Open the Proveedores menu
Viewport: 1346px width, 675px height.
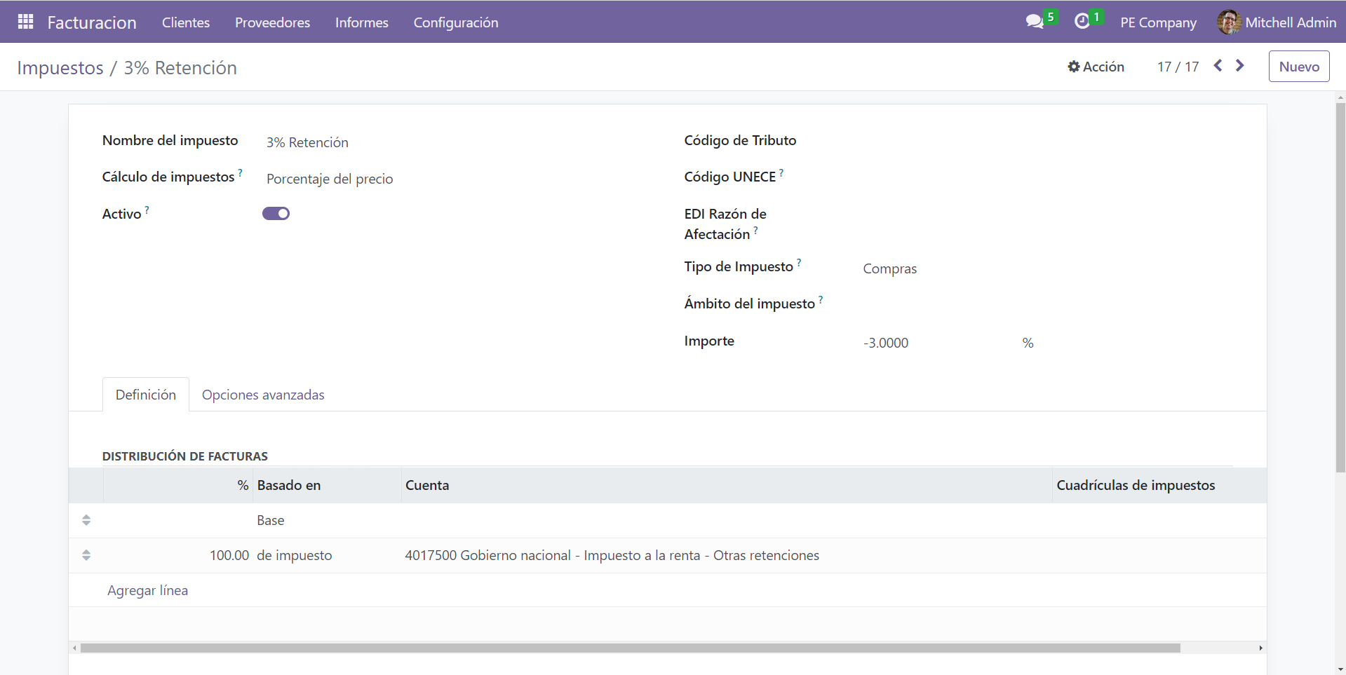pyautogui.click(x=272, y=22)
